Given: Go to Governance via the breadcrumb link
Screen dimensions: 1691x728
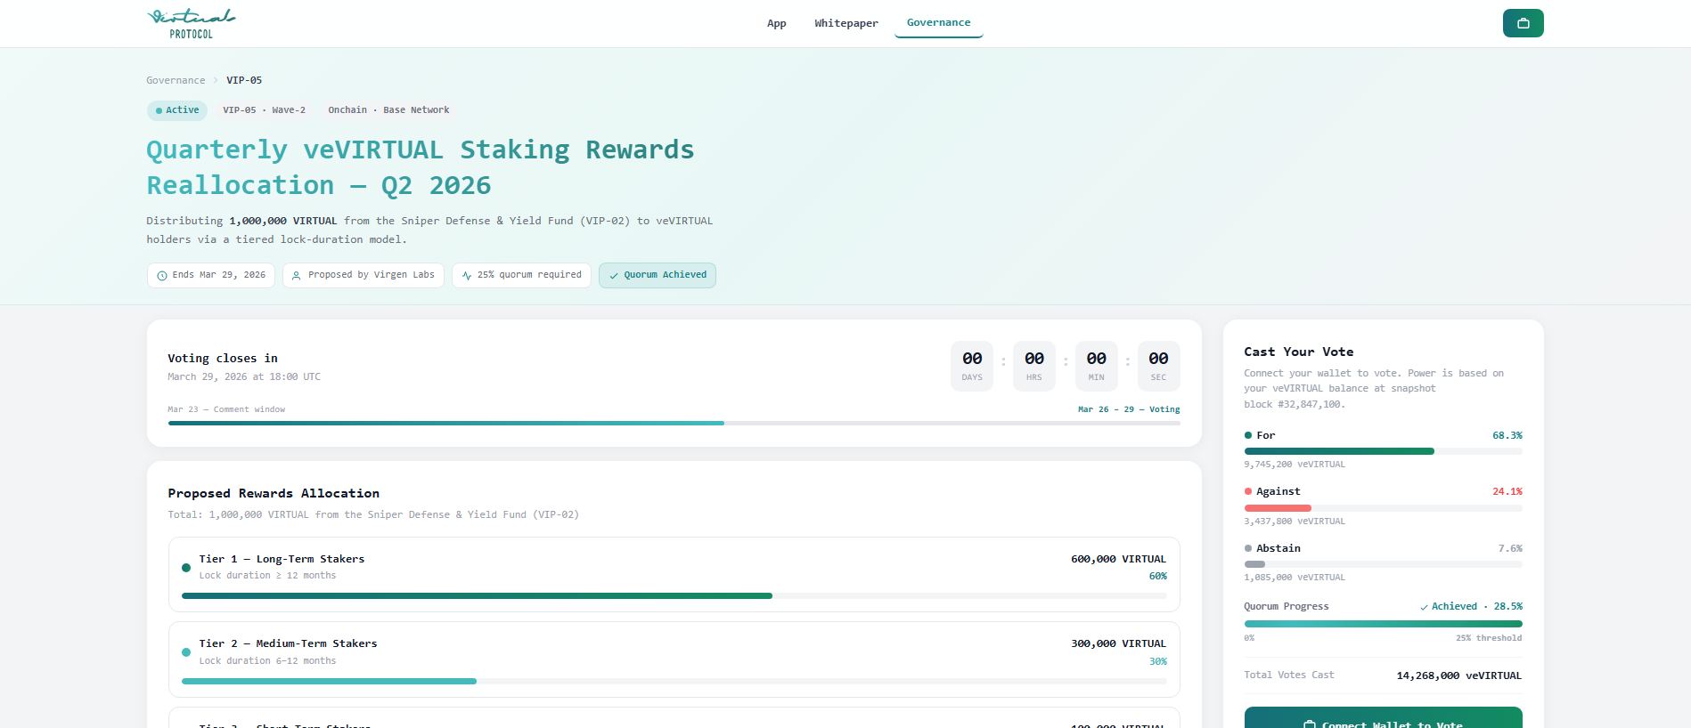Looking at the screenshot, I should click(176, 80).
